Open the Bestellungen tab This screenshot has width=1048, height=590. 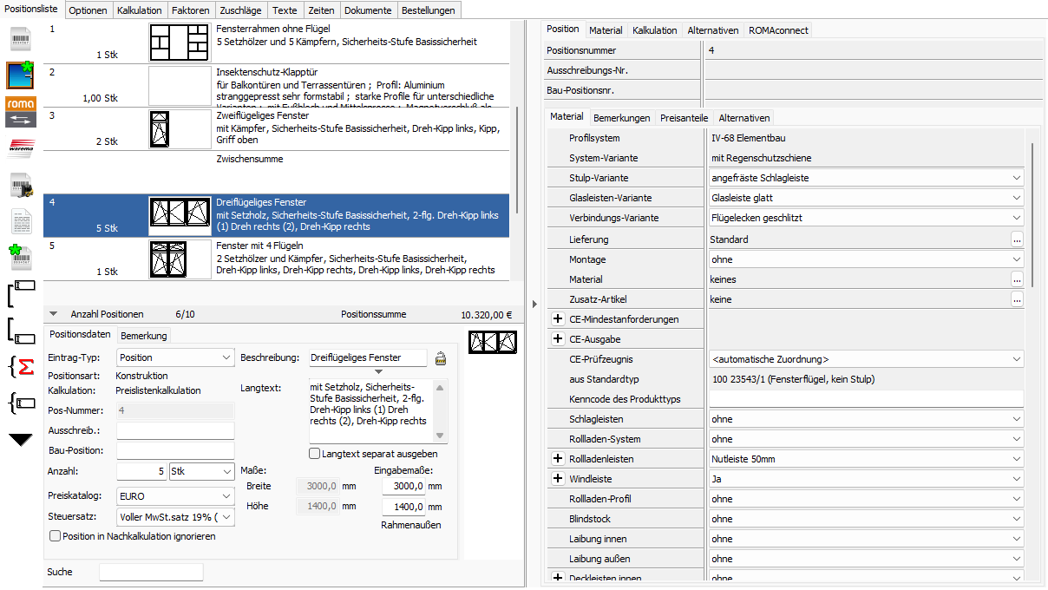tap(428, 10)
